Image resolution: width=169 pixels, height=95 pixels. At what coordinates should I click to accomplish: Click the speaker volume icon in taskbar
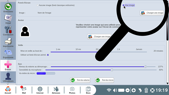click(x=115, y=90)
